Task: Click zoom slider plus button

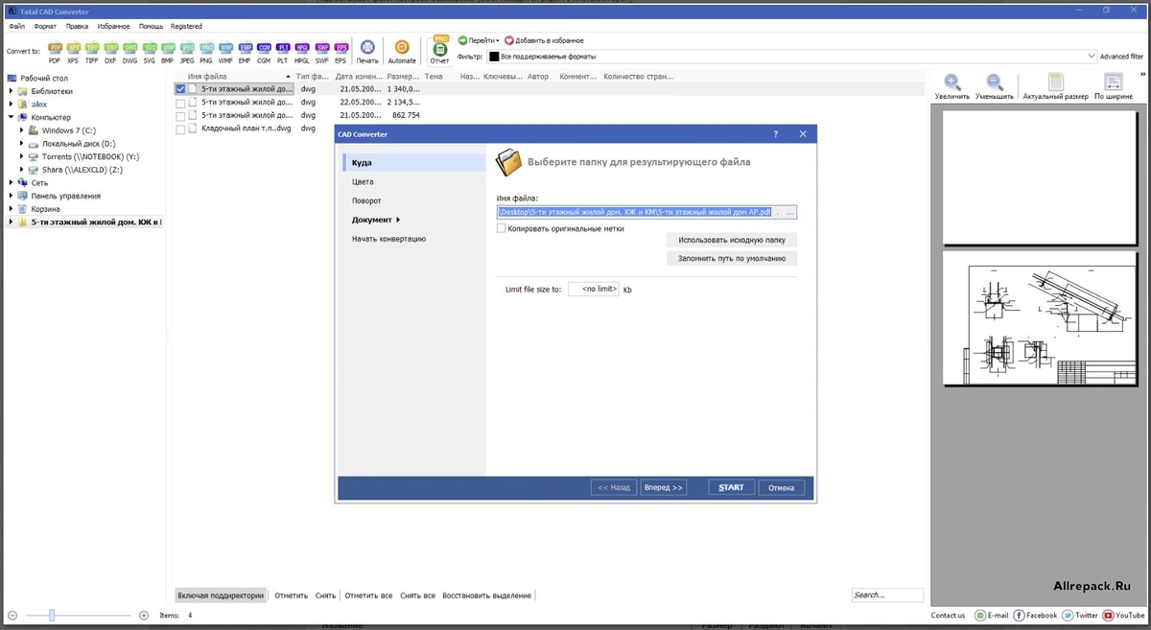Action: coord(144,615)
